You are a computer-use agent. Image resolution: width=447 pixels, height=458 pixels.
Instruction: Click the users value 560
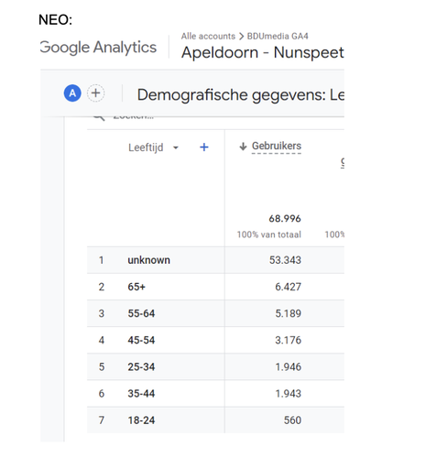292,420
